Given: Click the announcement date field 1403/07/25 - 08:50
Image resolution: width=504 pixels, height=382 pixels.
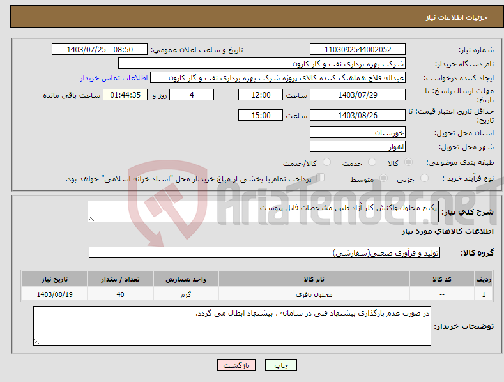Looking at the screenshot, I should tap(99, 50).
